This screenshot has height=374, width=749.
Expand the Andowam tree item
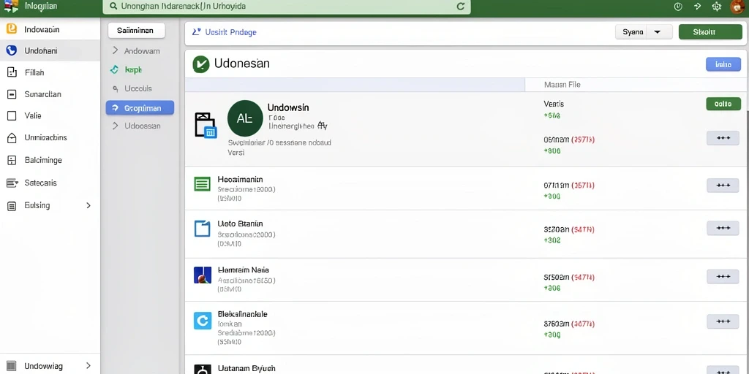115,50
